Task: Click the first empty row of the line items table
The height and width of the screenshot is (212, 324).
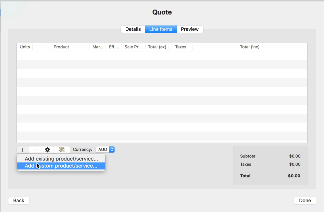Action: 161,55
